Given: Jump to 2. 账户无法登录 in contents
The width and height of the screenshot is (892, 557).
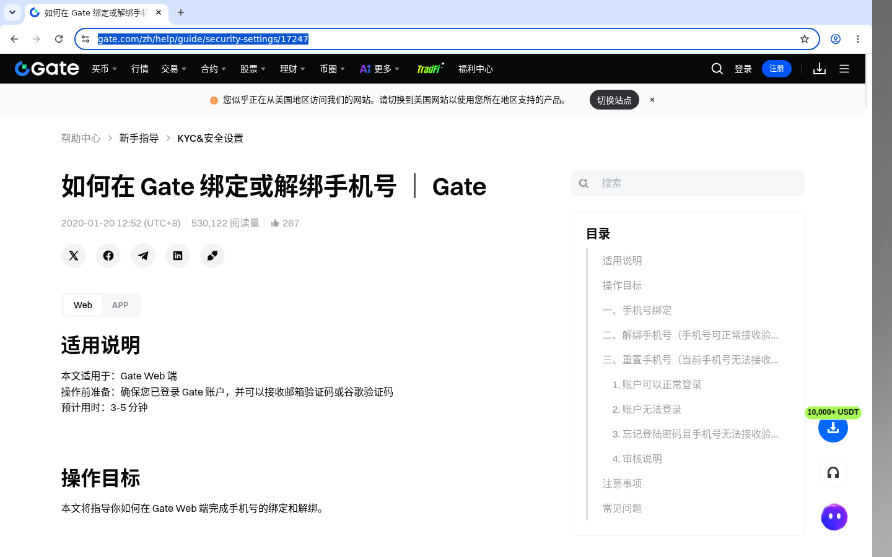Looking at the screenshot, I should [647, 409].
